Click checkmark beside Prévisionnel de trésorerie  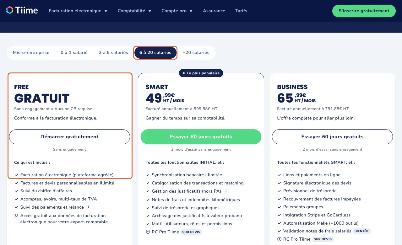pos(279,191)
